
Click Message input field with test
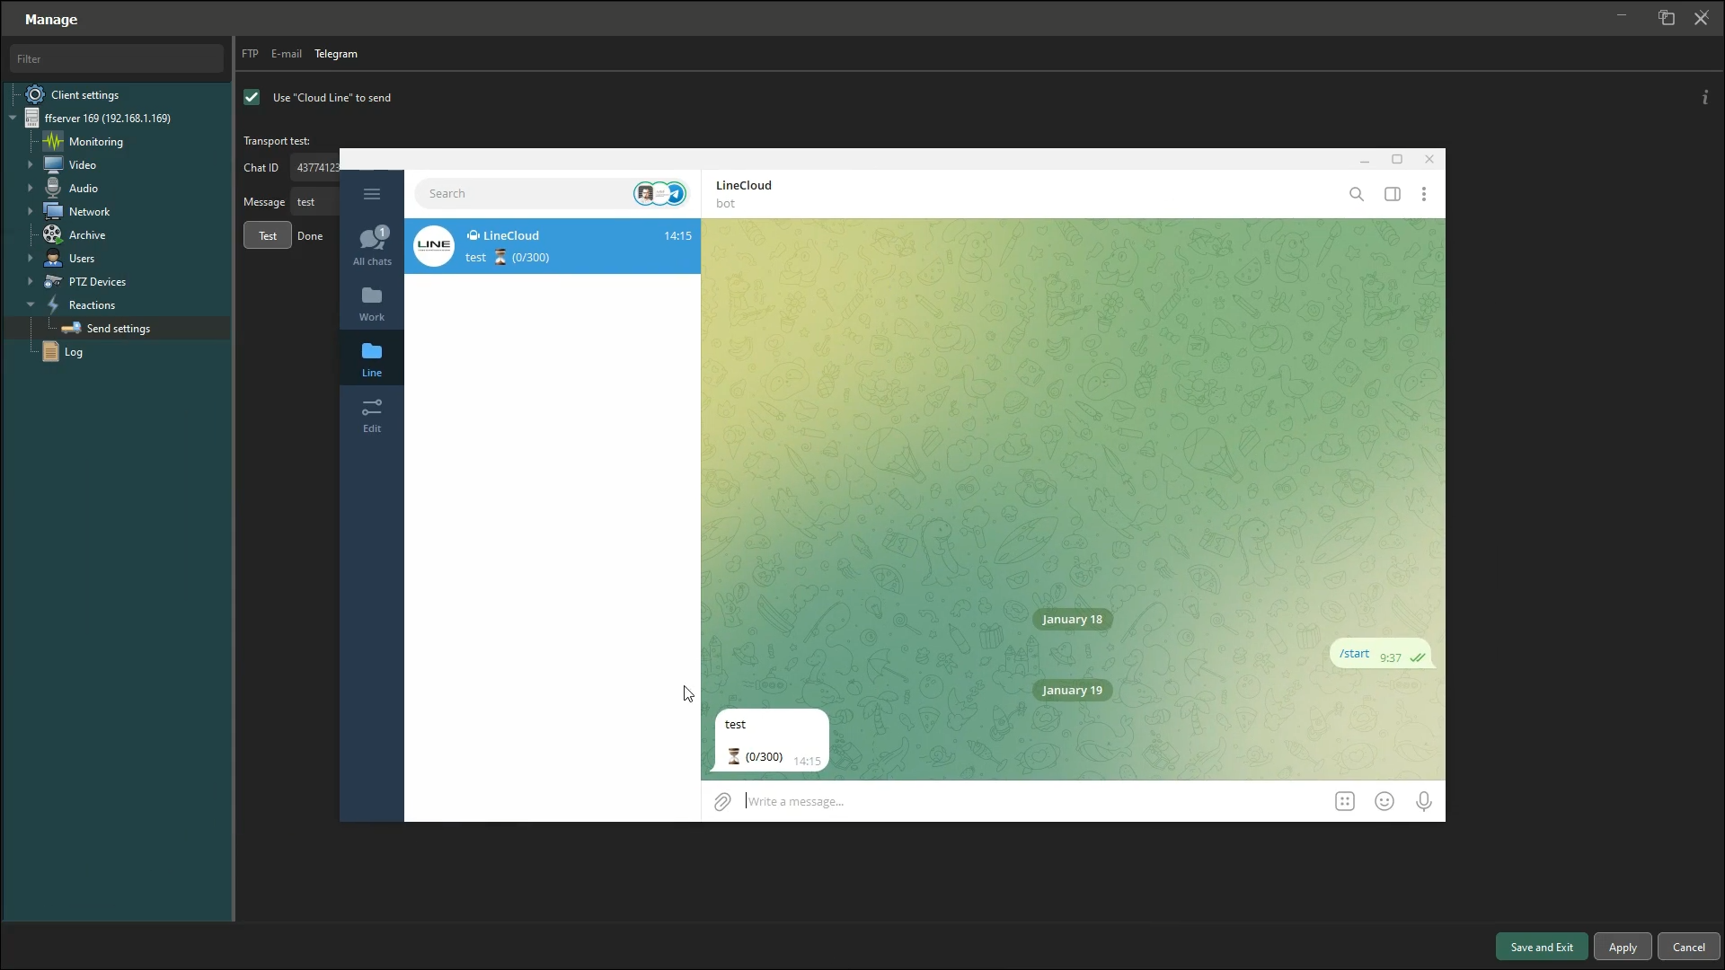(x=314, y=201)
